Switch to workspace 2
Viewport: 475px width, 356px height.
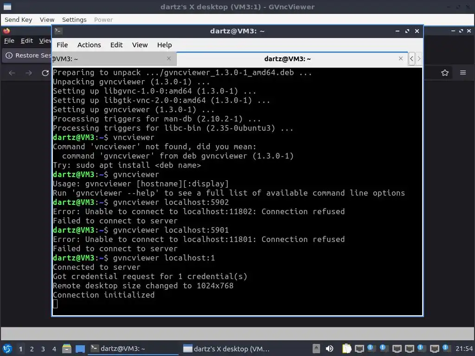pyautogui.click(x=32, y=349)
